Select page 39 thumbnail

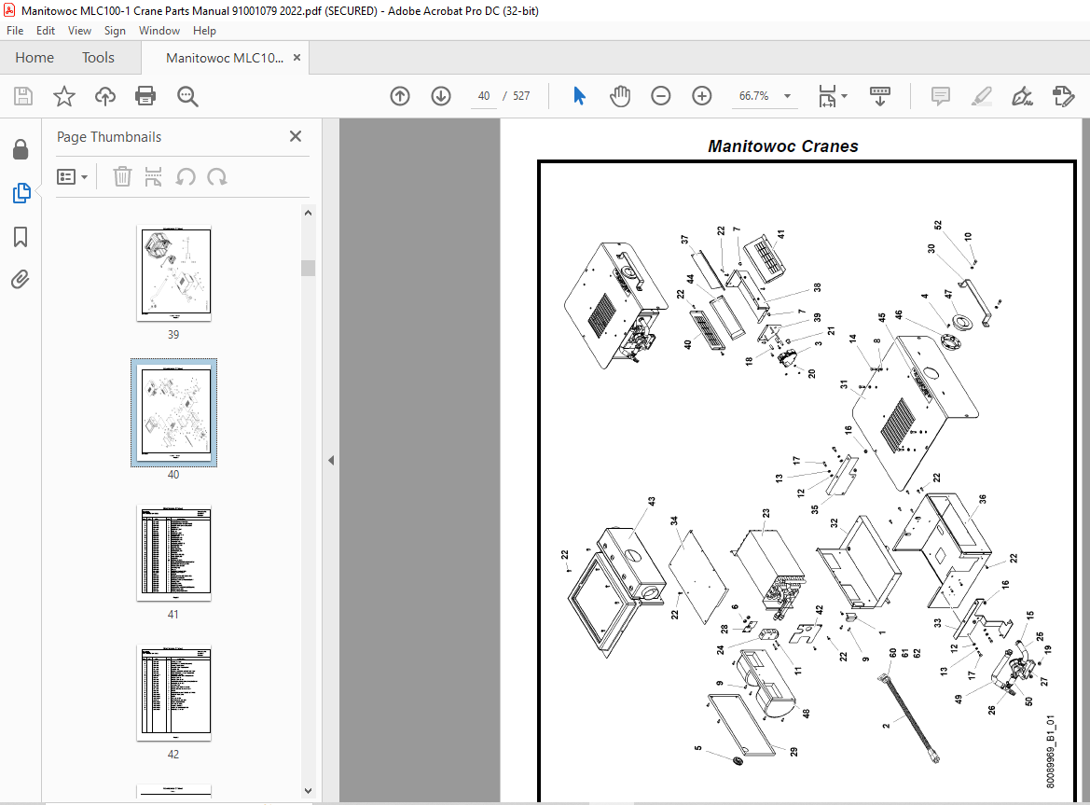pyautogui.click(x=173, y=273)
